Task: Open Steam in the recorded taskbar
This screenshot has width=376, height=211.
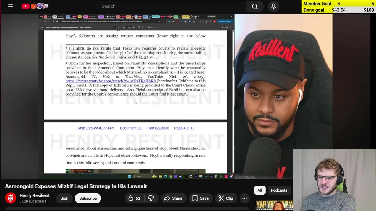Action: tap(180, 176)
